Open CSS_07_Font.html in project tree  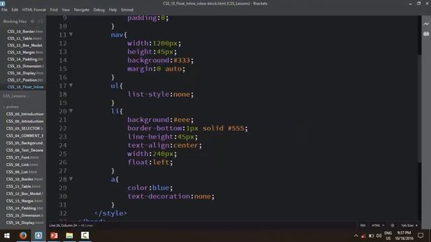(23, 157)
